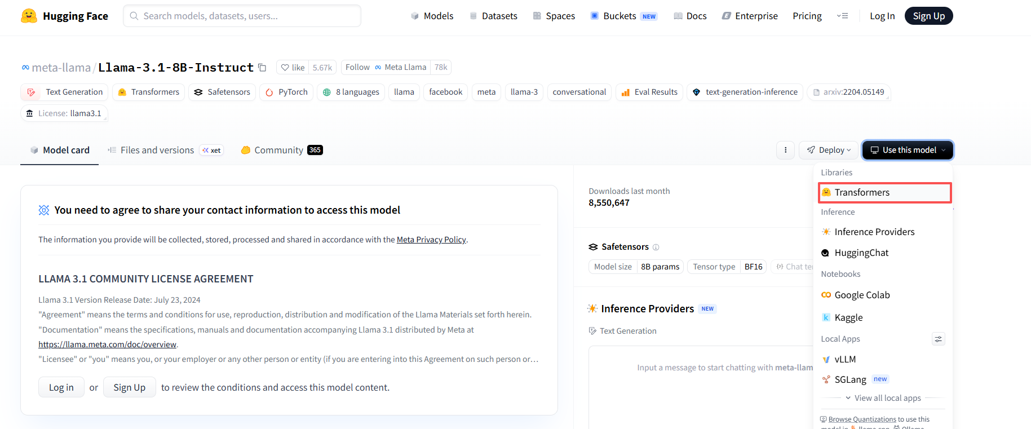Screen dimensions: 1031x429
Task: Focus the search models input field
Action: [242, 16]
